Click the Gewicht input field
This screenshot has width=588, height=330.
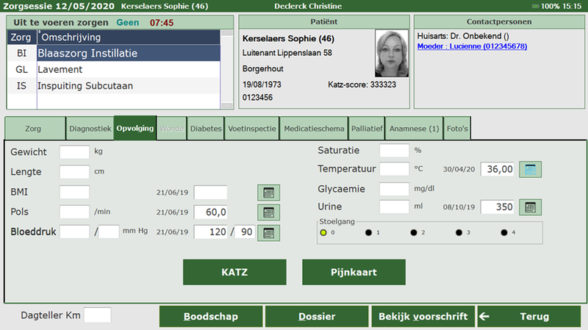(74, 152)
